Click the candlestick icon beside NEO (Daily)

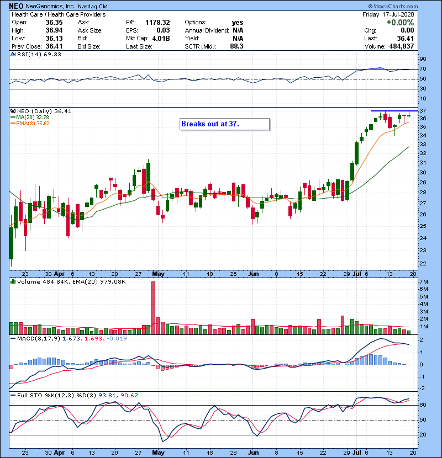pyautogui.click(x=13, y=111)
